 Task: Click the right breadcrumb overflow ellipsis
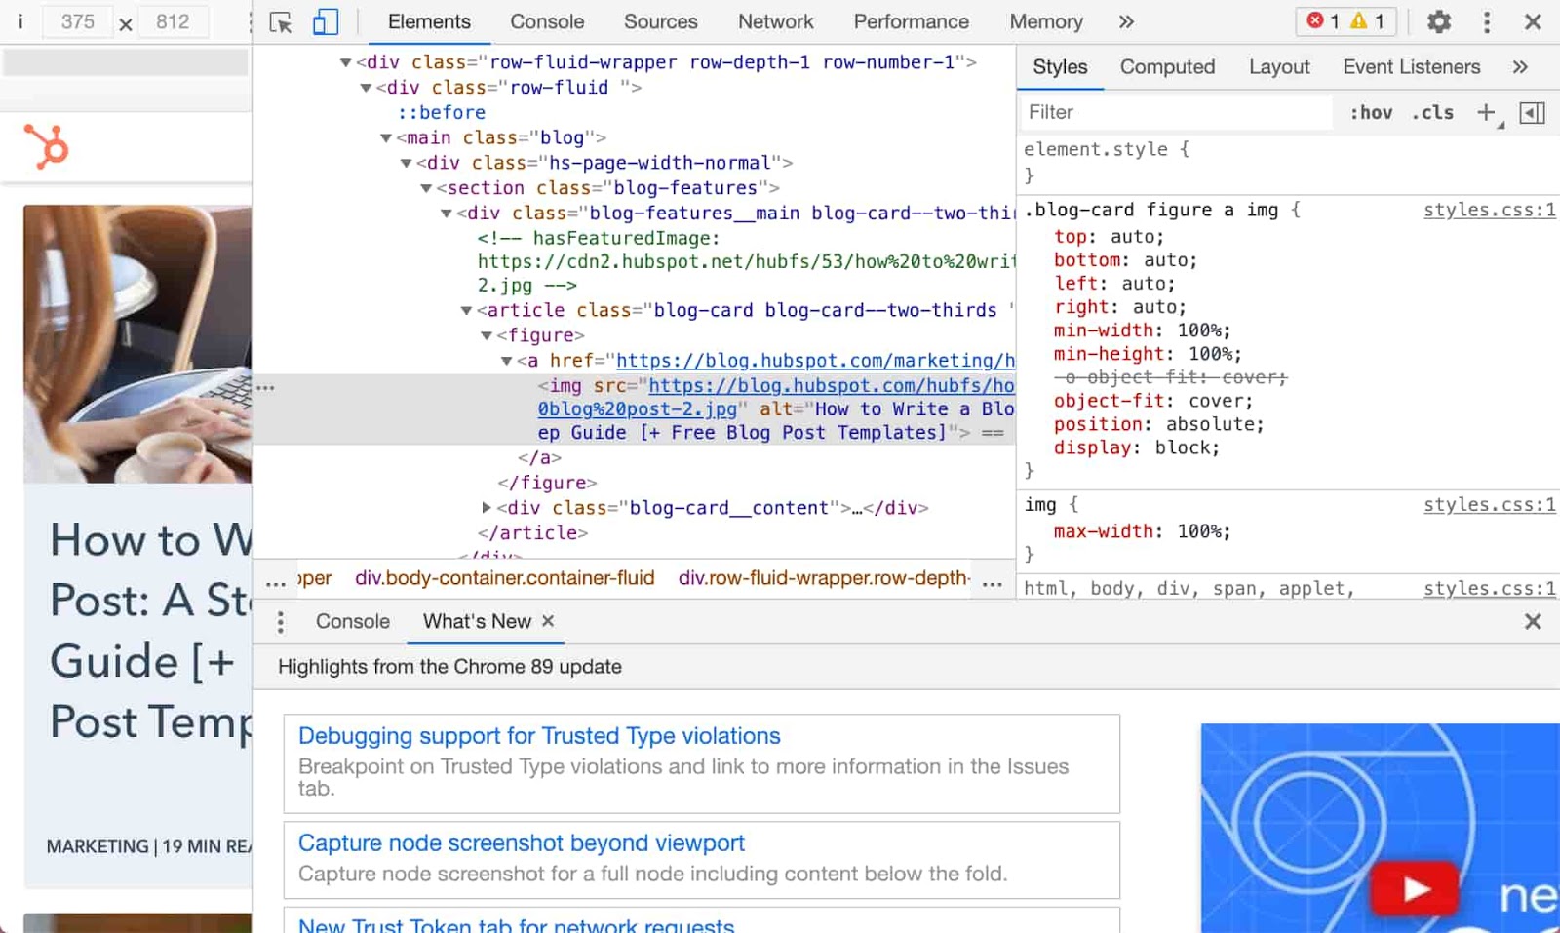click(x=993, y=583)
